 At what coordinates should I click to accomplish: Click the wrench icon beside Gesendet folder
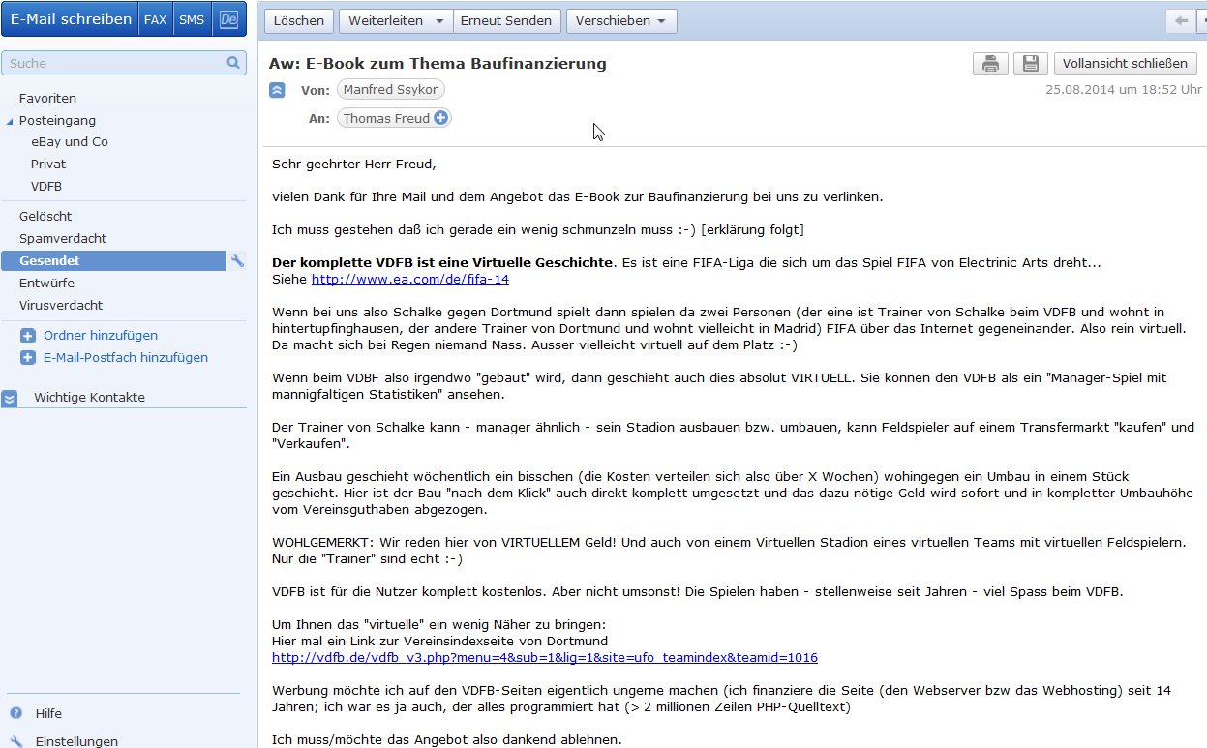pos(237,261)
